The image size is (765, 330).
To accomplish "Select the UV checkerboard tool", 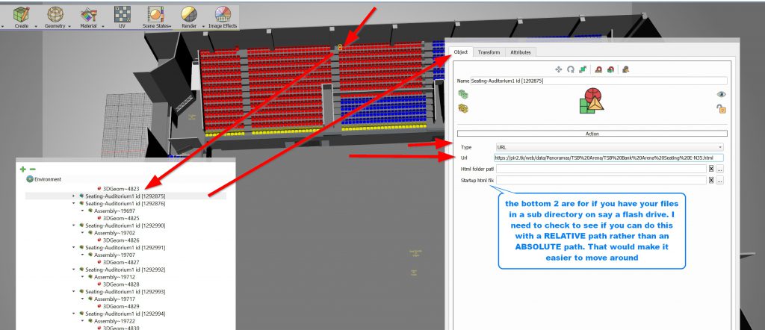I will 120,14.
